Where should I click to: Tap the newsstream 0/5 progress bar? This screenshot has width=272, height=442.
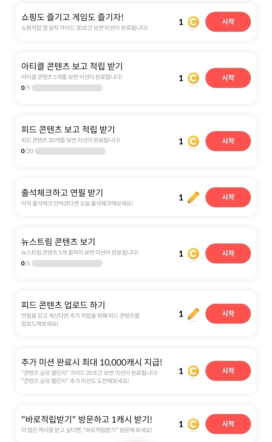67,263
